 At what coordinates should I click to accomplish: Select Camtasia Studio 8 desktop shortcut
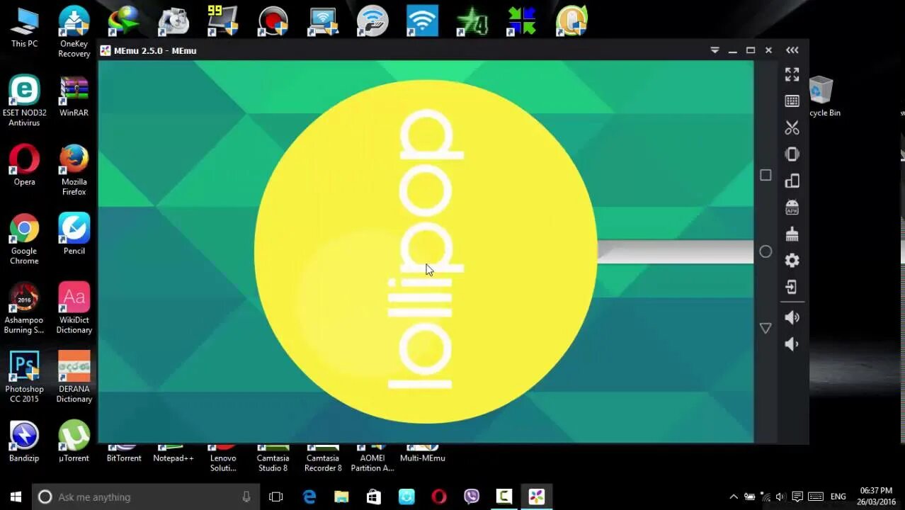point(273,458)
